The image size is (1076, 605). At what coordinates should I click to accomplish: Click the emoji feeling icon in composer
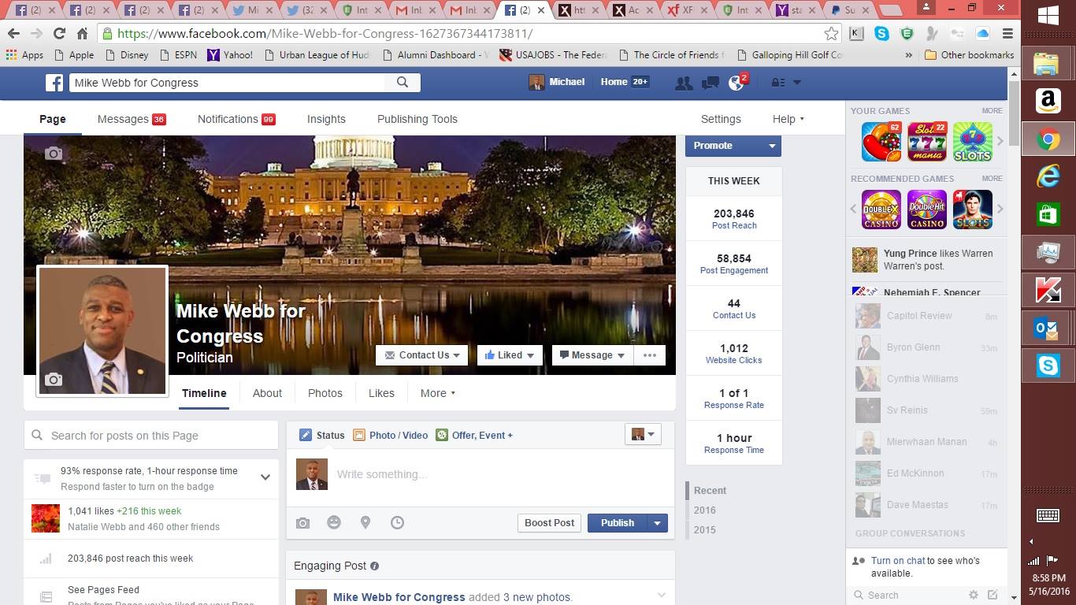(x=334, y=522)
